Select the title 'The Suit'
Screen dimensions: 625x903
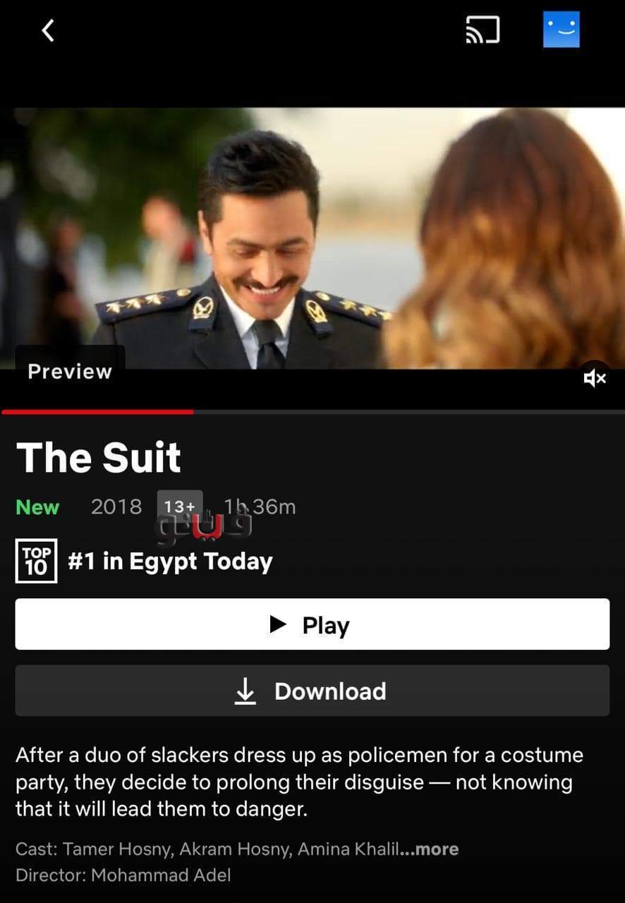(x=99, y=457)
